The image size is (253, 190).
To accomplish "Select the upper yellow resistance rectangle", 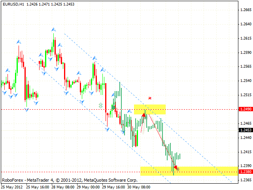I will (x=150, y=109).
